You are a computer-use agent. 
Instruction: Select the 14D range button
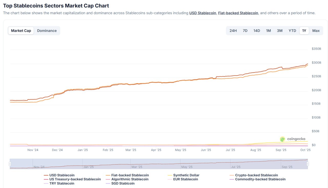click(257, 31)
